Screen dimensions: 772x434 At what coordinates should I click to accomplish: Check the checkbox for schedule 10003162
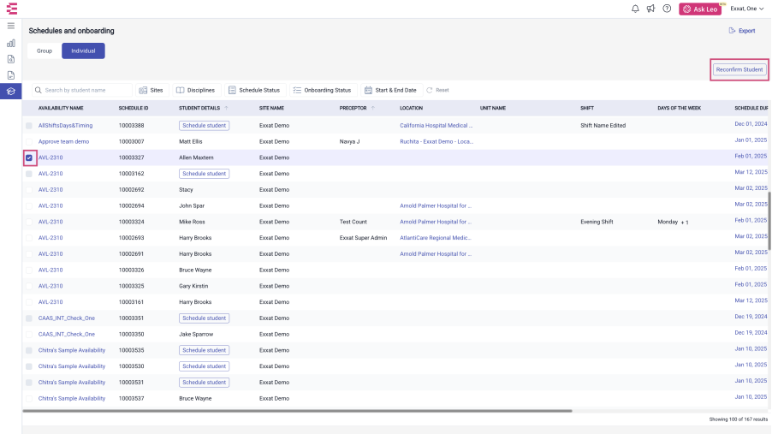pyautogui.click(x=29, y=174)
